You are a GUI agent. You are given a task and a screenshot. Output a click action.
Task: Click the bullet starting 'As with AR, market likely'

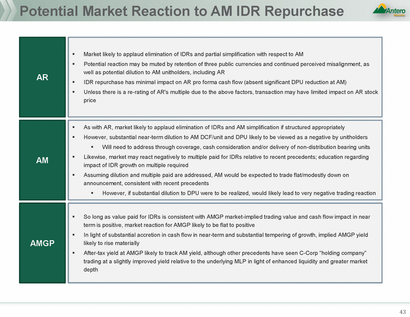pyautogui.click(x=213, y=127)
